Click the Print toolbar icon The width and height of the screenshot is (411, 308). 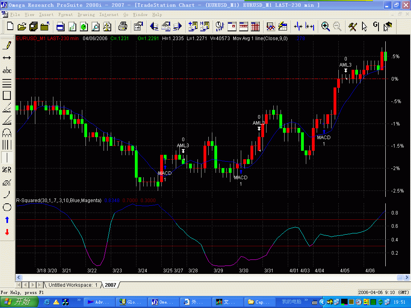122,26
